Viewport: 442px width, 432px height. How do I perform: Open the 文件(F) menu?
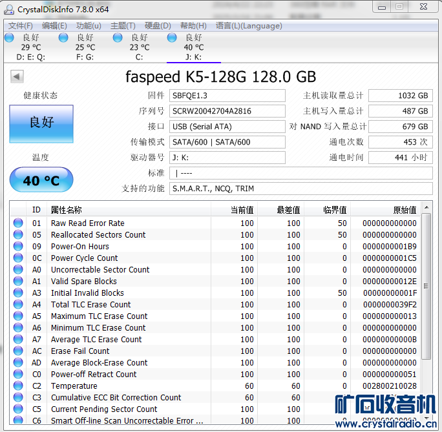[21, 26]
